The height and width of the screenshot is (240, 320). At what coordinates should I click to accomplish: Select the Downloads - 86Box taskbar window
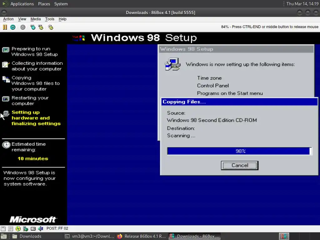[x=194, y=236]
